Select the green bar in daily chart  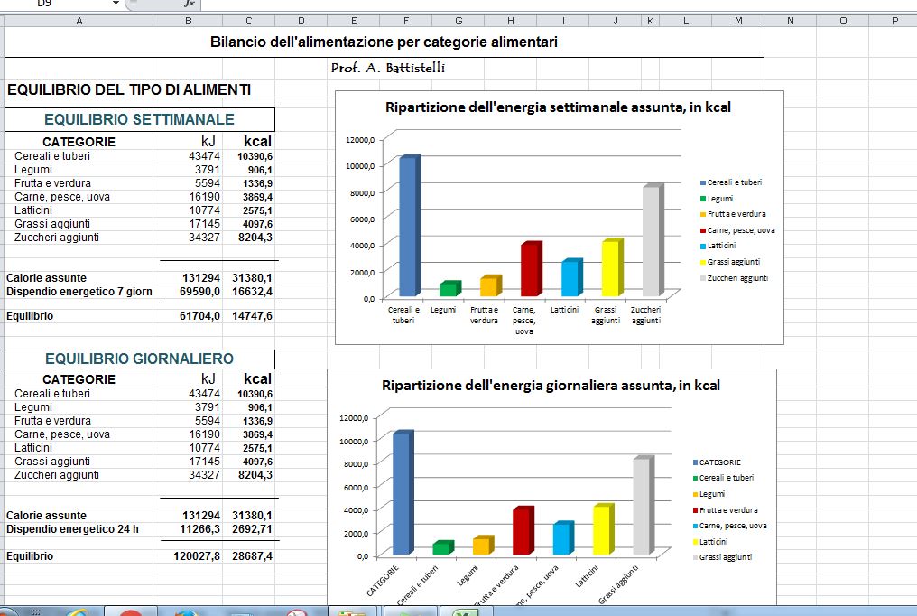[443, 547]
